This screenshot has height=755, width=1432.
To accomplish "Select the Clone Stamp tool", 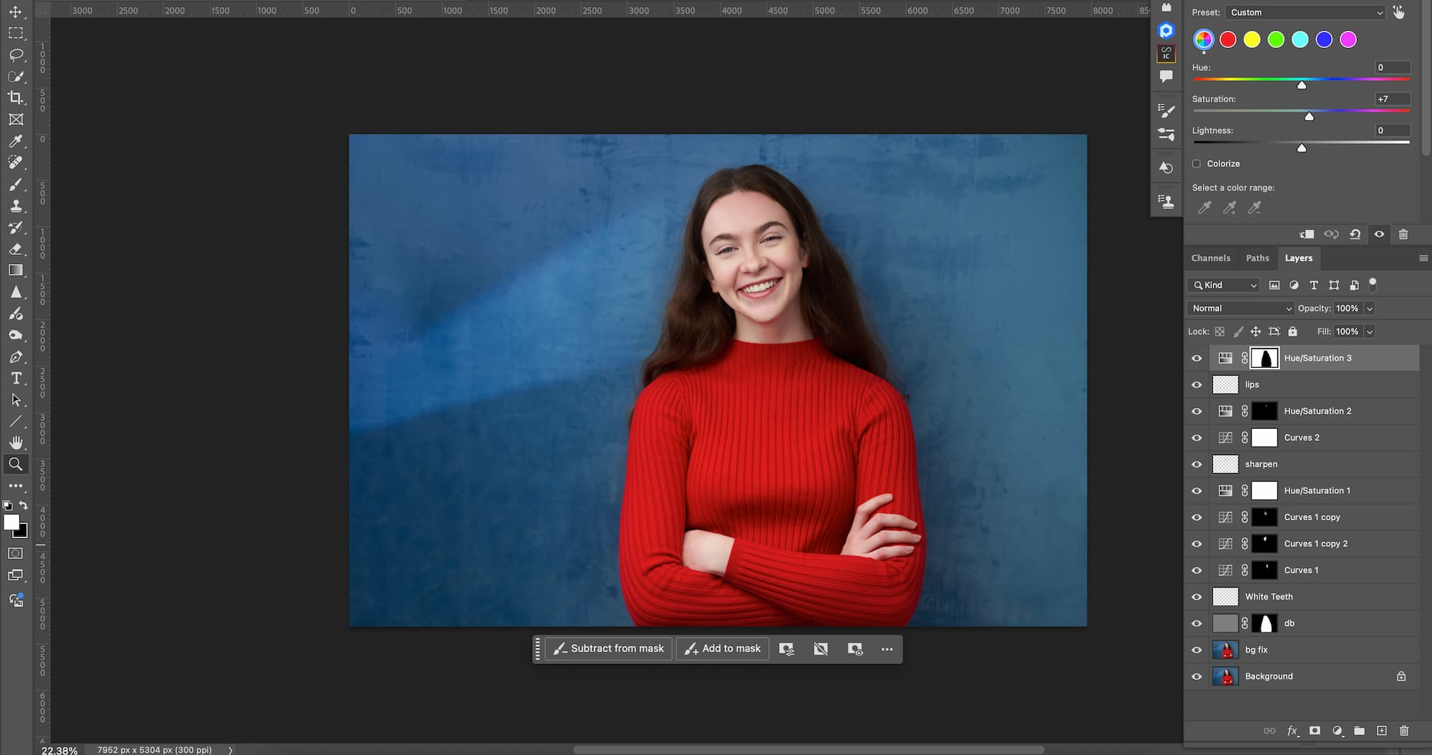I will [x=15, y=206].
